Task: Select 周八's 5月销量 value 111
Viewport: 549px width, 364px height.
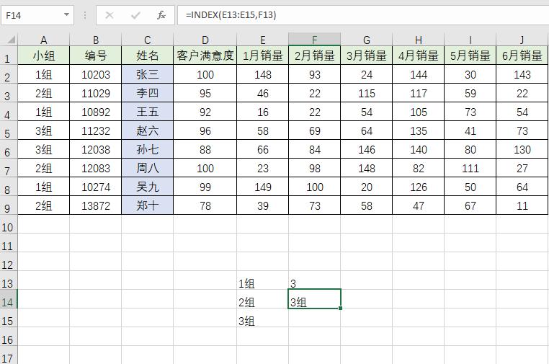Action: (x=470, y=168)
